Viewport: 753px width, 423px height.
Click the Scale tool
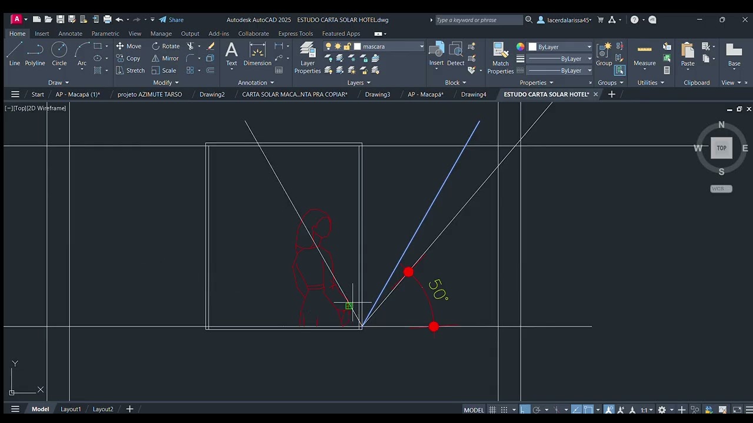pos(164,70)
